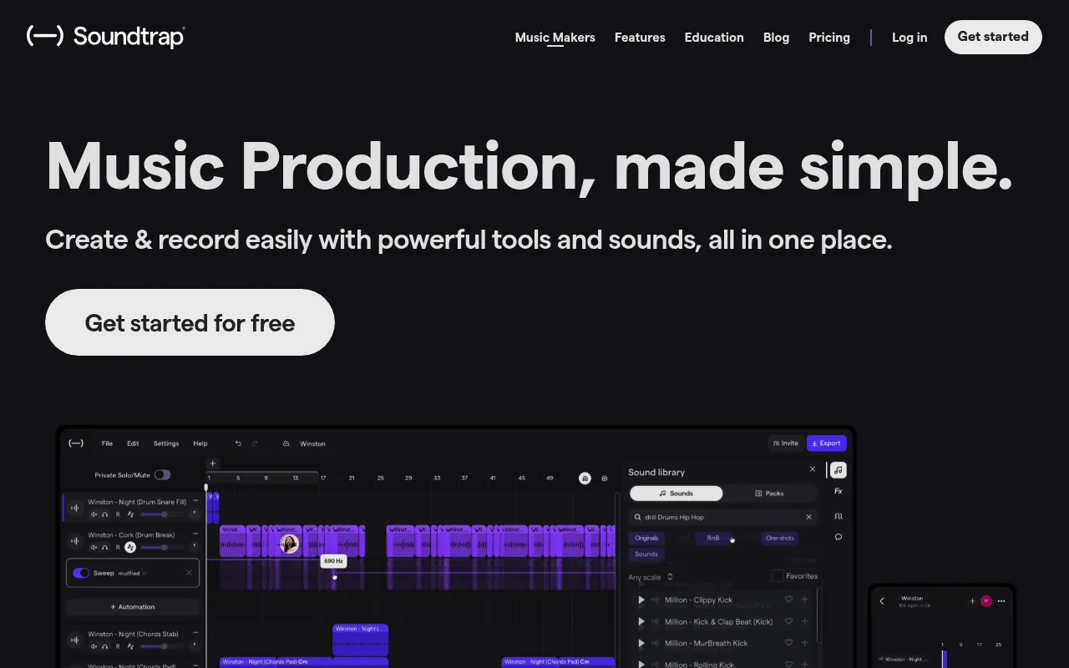Click the Soundtrap logo in the header

[106, 36]
